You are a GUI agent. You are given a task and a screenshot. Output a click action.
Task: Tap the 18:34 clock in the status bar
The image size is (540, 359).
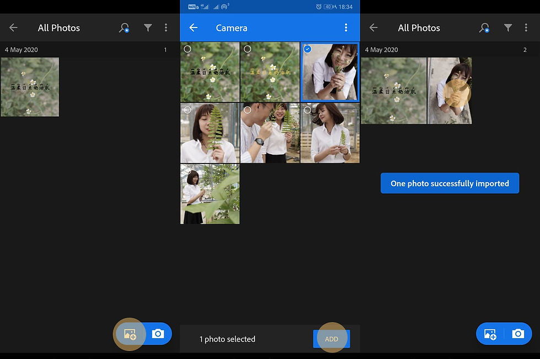click(x=345, y=7)
